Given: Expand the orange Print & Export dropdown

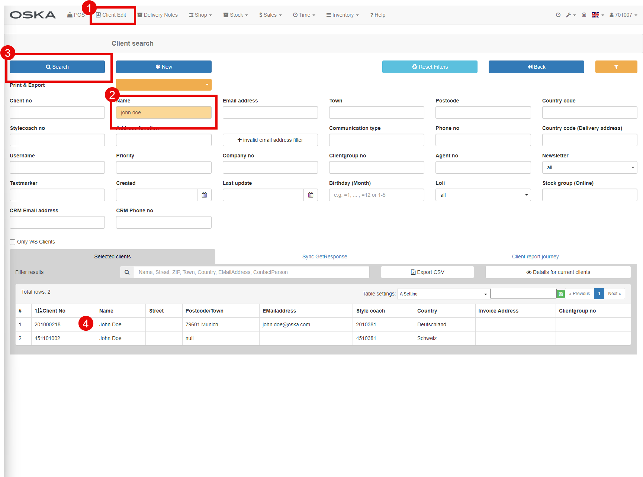Looking at the screenshot, I should (164, 85).
